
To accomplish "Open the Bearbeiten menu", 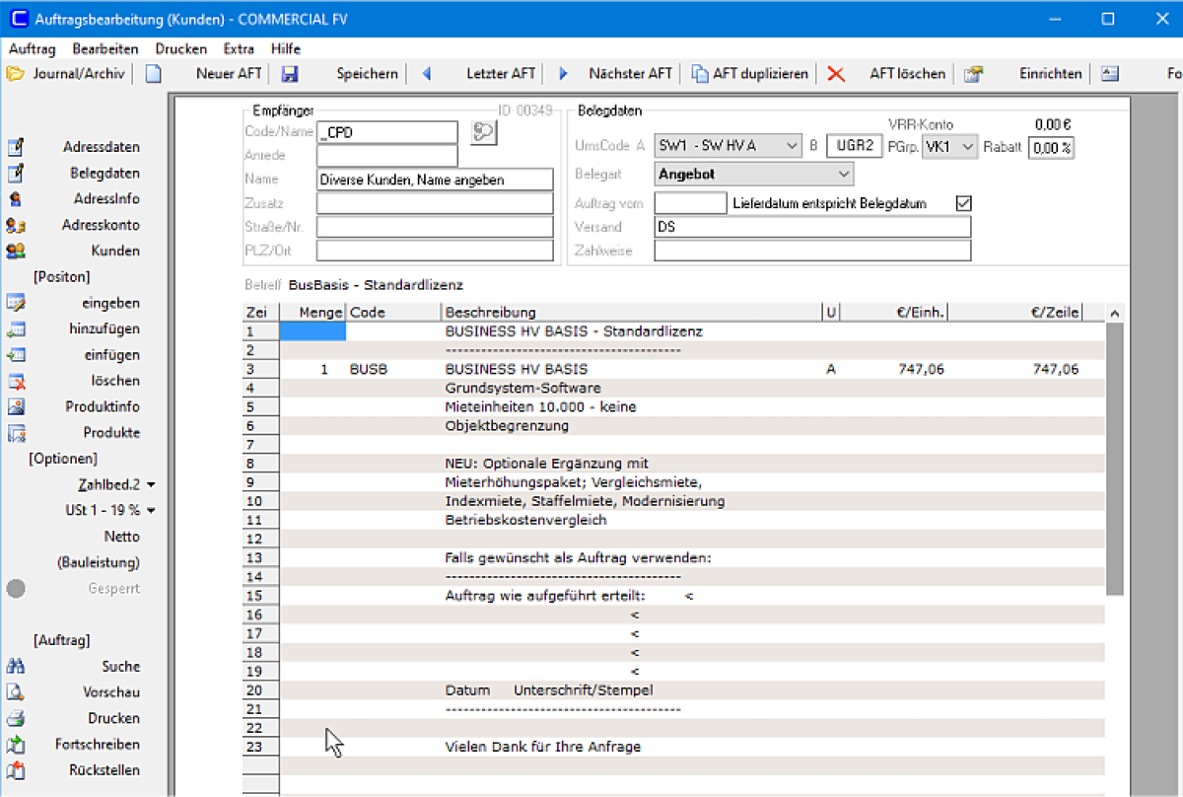I will click(x=105, y=48).
